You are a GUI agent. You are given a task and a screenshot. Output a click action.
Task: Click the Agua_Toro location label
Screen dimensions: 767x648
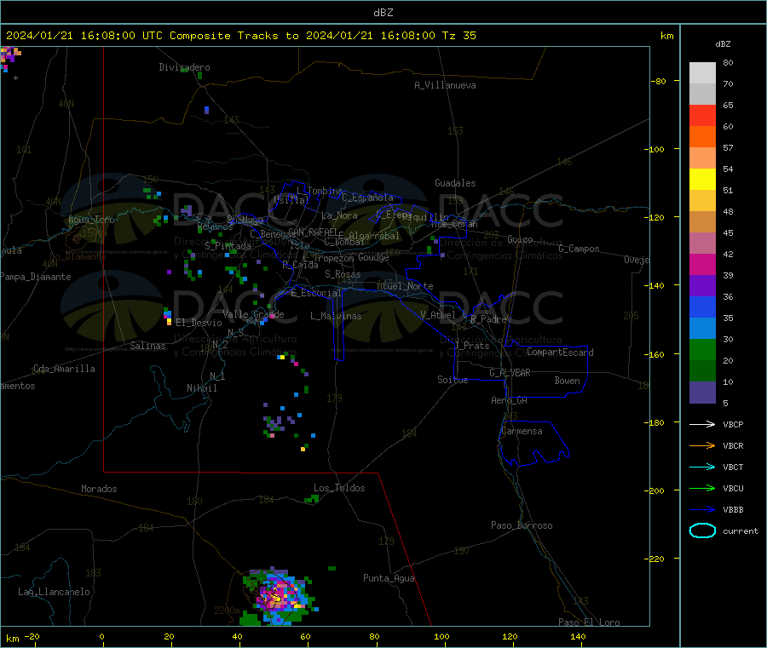click(91, 220)
